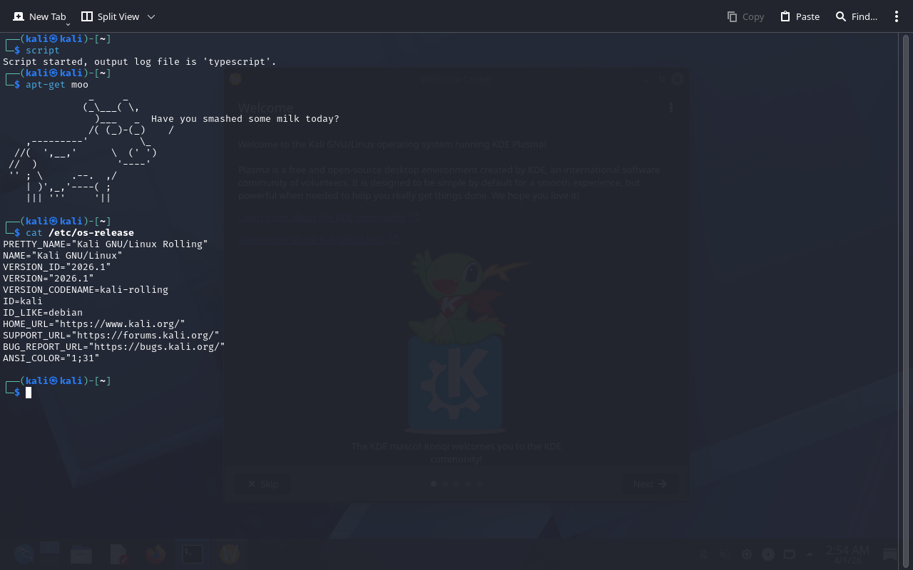913x570 pixels.
Task: Open a new terminal tab
Action: point(39,16)
